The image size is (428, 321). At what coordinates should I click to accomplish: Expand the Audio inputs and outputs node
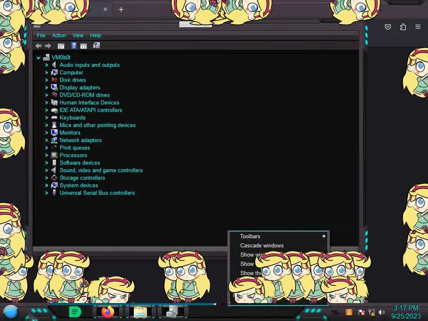tap(46, 65)
